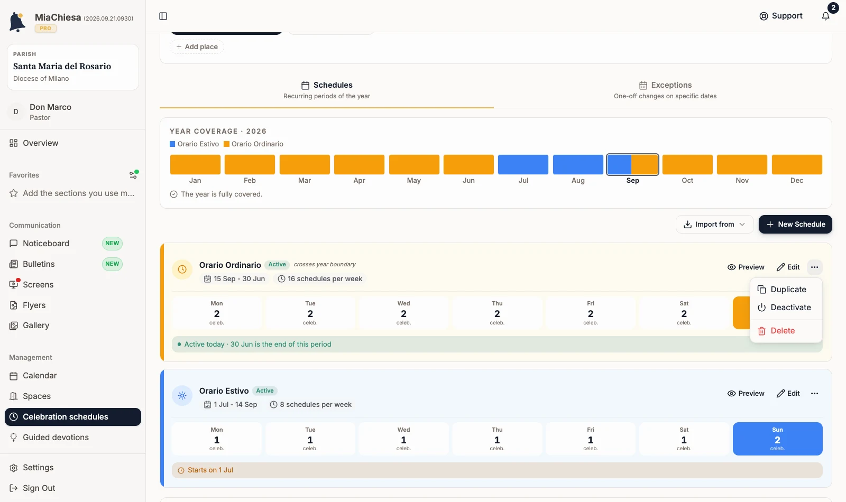Click 'The year is fully covered.' message
The width and height of the screenshot is (846, 502).
point(222,194)
